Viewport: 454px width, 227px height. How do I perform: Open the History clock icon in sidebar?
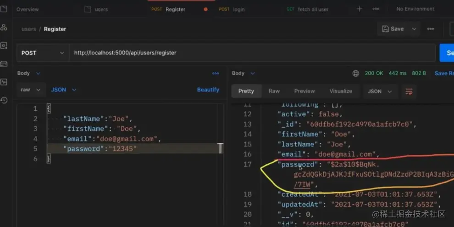click(4, 100)
